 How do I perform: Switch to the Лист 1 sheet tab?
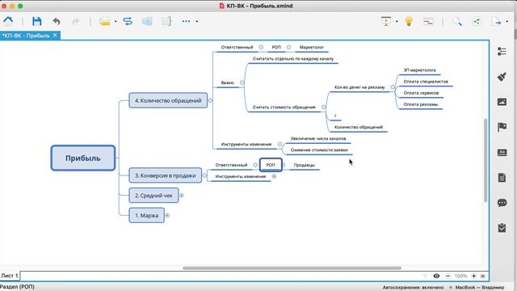click(x=10, y=276)
